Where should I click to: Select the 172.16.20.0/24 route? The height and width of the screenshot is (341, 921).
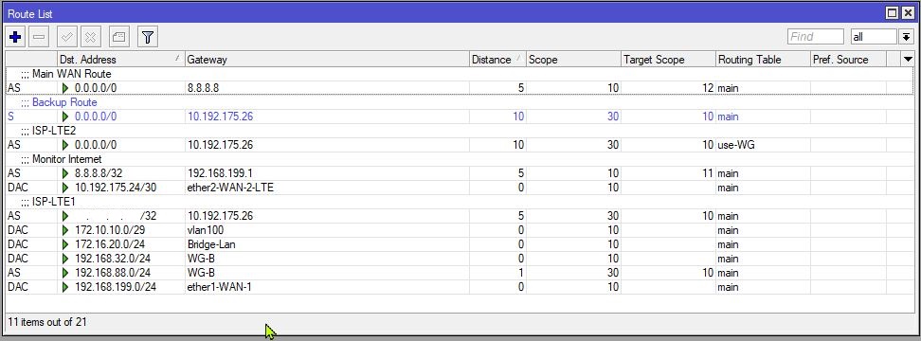point(460,244)
